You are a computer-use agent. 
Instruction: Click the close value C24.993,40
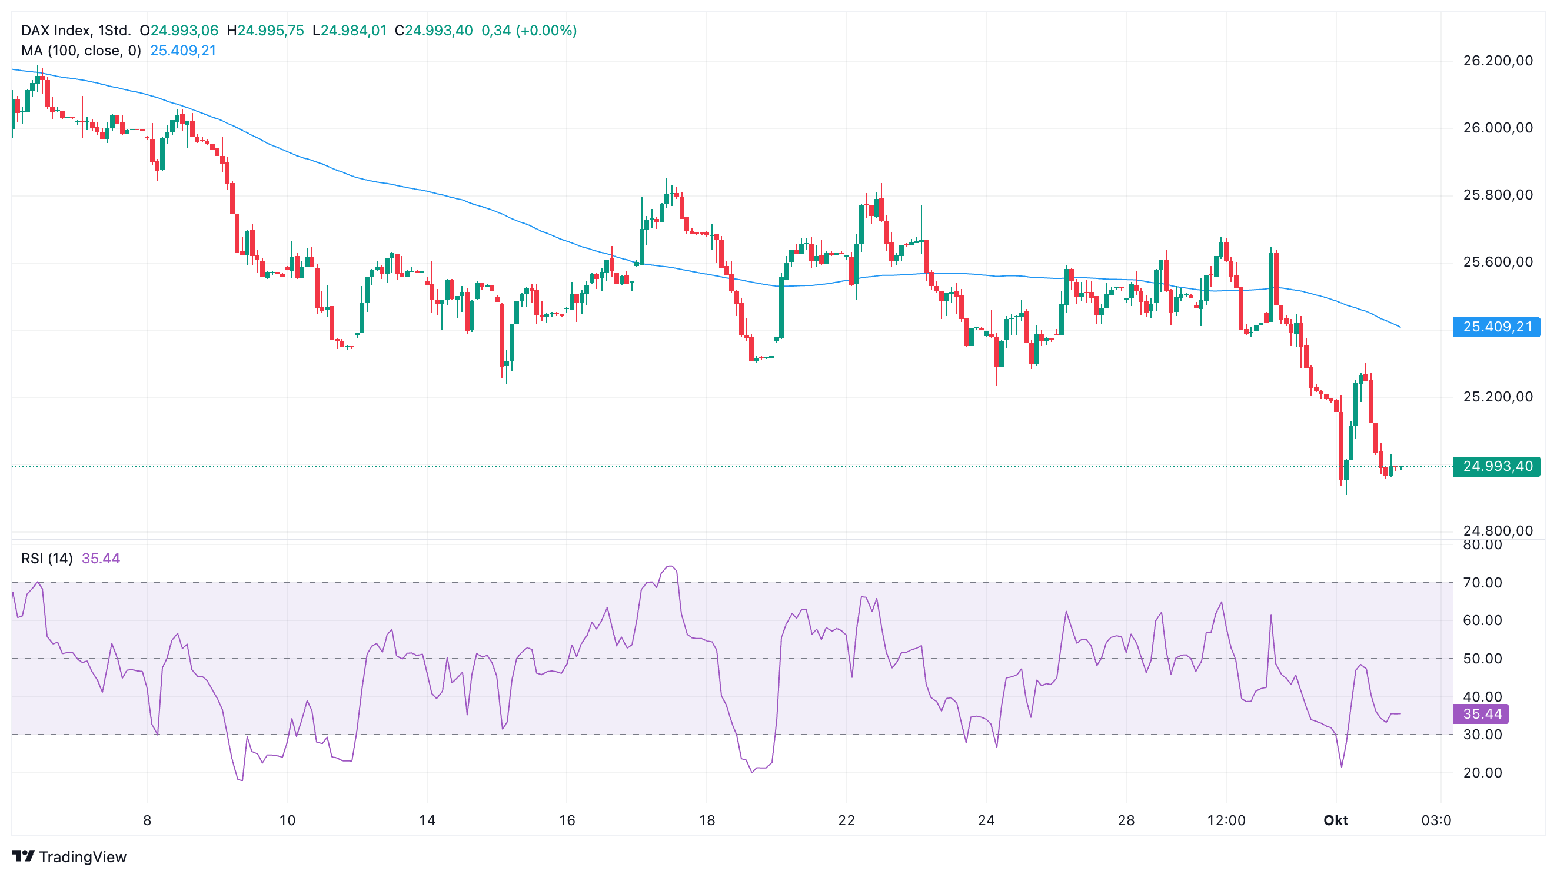coord(433,31)
